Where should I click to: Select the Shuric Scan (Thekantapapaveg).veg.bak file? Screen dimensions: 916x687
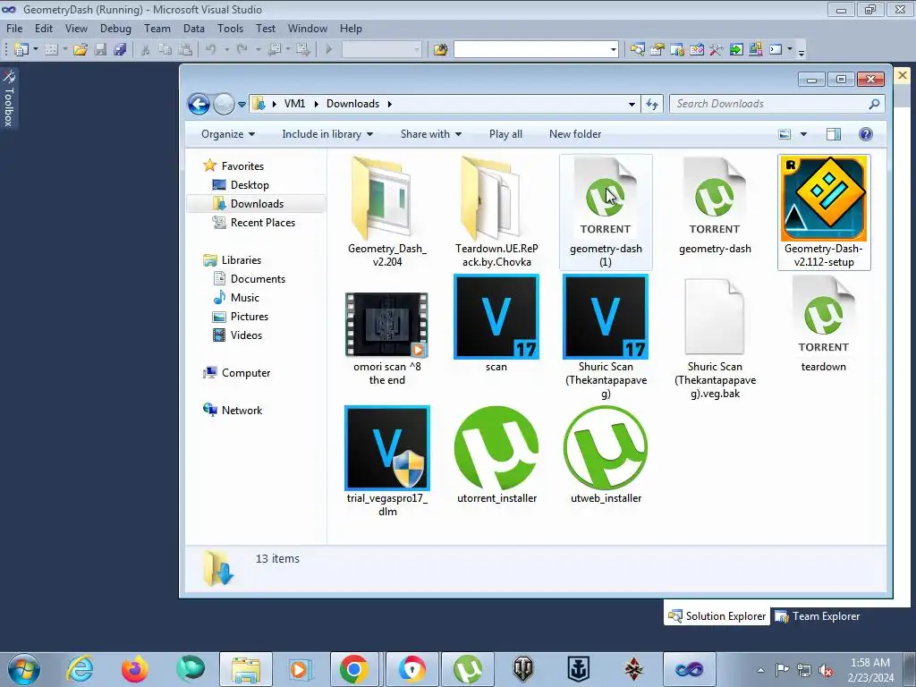[715, 339]
